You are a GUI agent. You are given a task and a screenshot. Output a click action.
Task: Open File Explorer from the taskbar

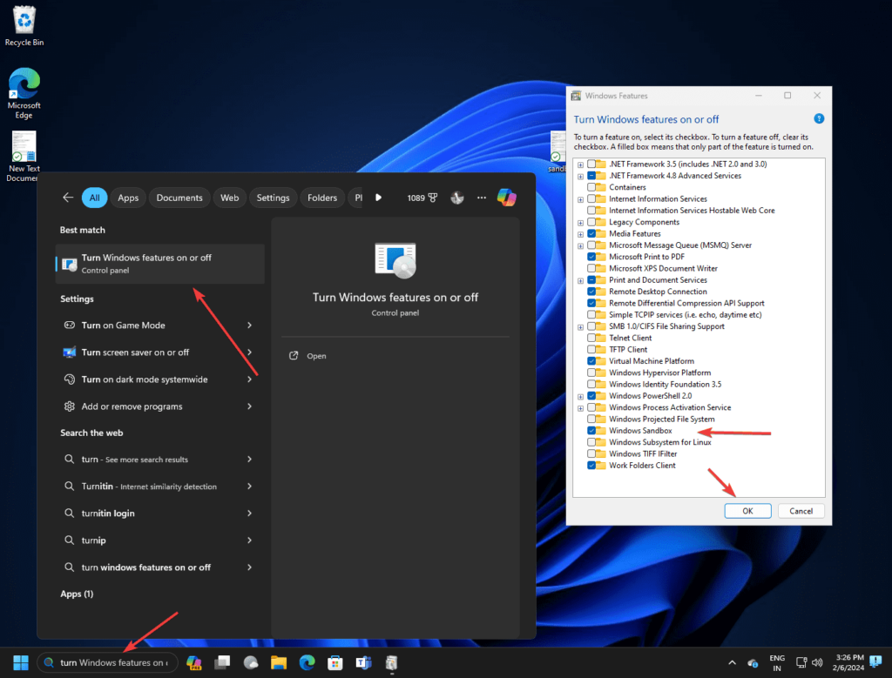(x=278, y=662)
